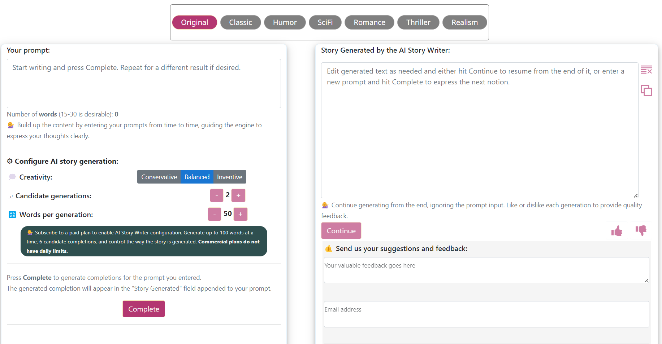662x344 pixels.
Task: Switch to the SciFi genre
Action: (325, 22)
